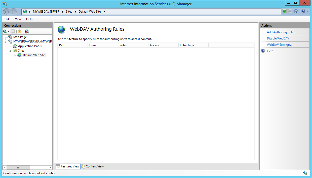Collapse the MYWEBDAVSERVER tree node
Image resolution: width=312 pixels, height=178 pixels.
[x=6, y=42]
